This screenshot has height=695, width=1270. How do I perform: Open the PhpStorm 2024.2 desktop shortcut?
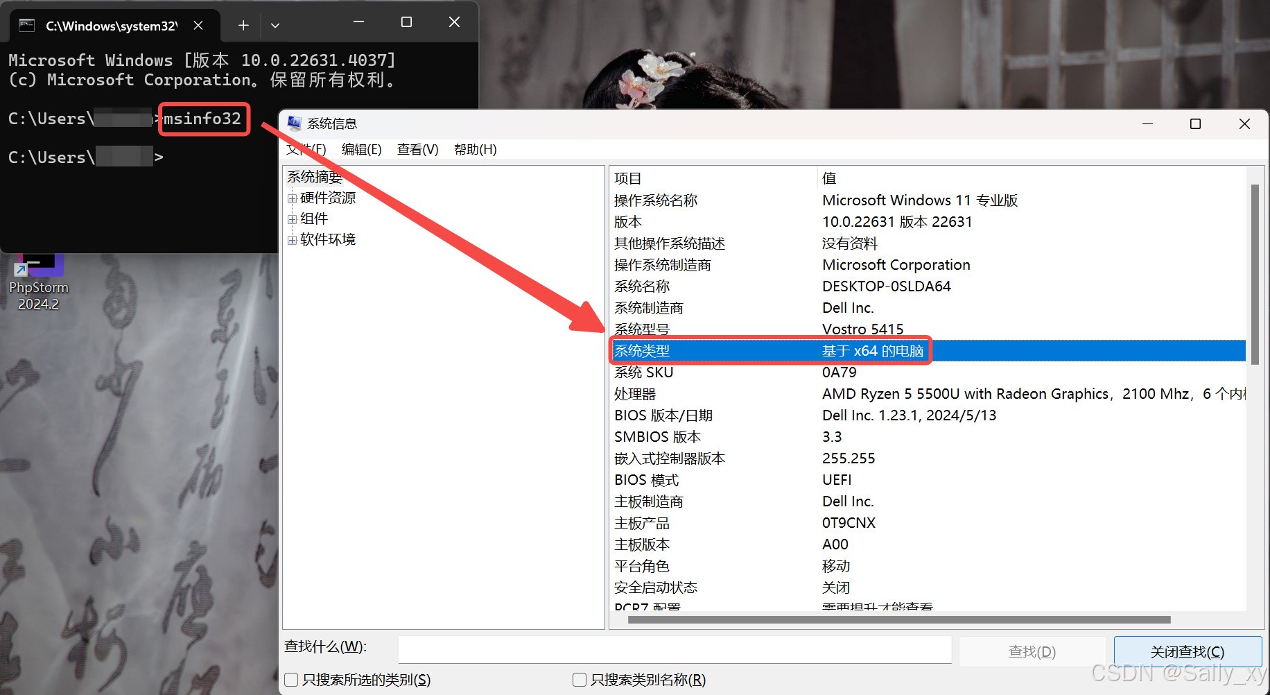click(39, 283)
